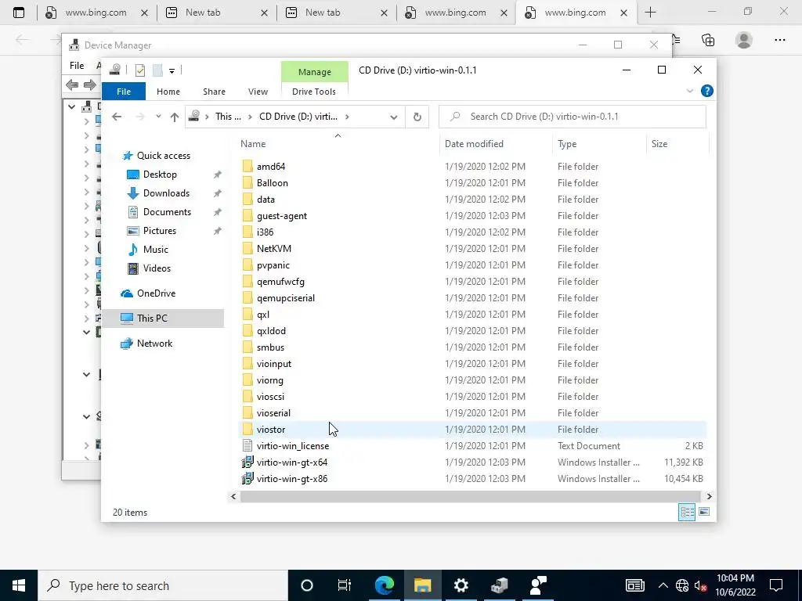The image size is (802, 601).
Task: Open Downloads in Quick access
Action: [x=166, y=193]
